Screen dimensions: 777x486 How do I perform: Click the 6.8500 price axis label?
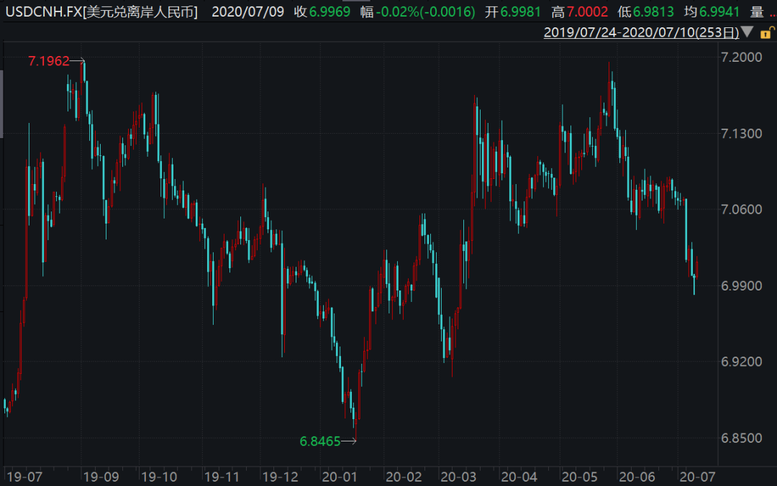tap(741, 438)
